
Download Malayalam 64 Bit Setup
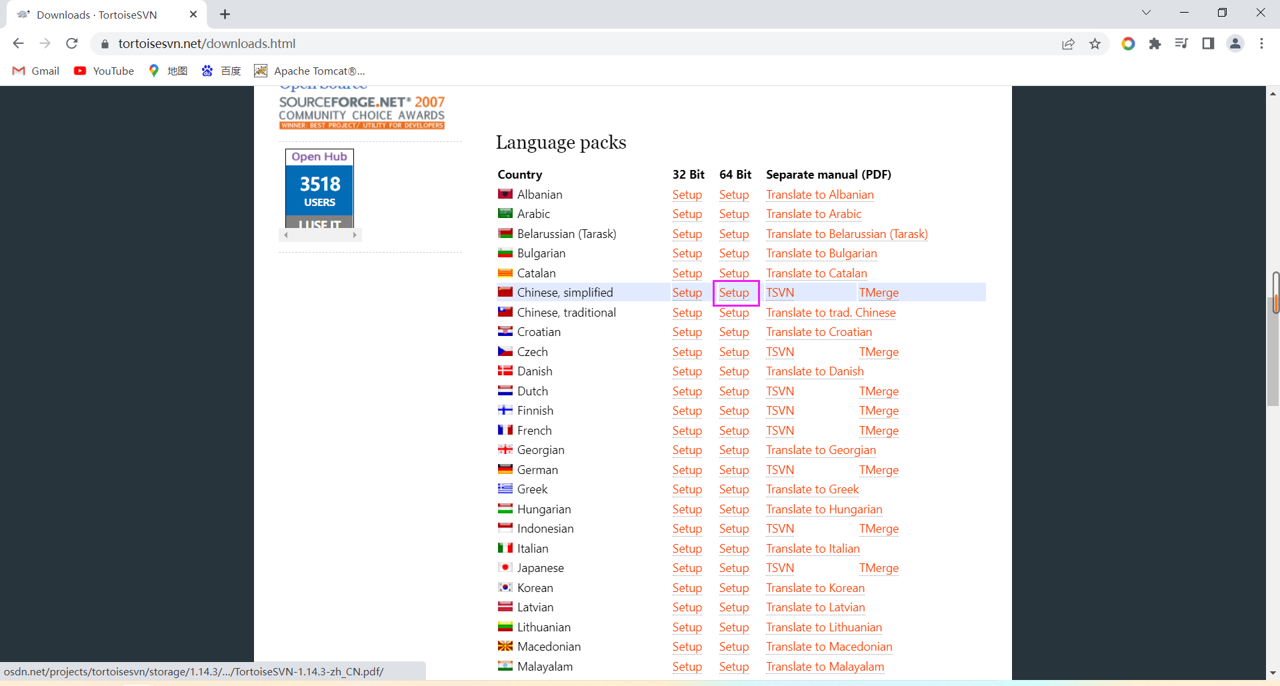pyautogui.click(x=734, y=667)
